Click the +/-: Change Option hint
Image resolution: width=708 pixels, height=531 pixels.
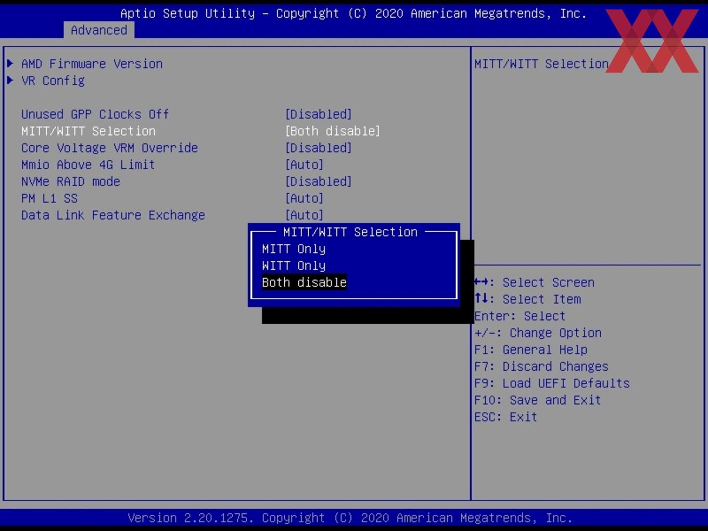(x=538, y=333)
